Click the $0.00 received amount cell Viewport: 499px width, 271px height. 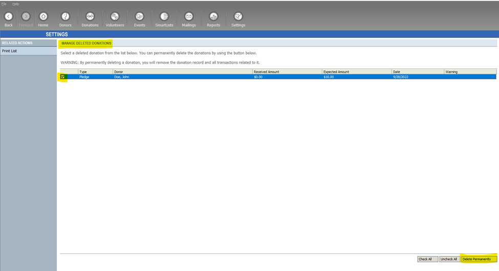point(287,77)
